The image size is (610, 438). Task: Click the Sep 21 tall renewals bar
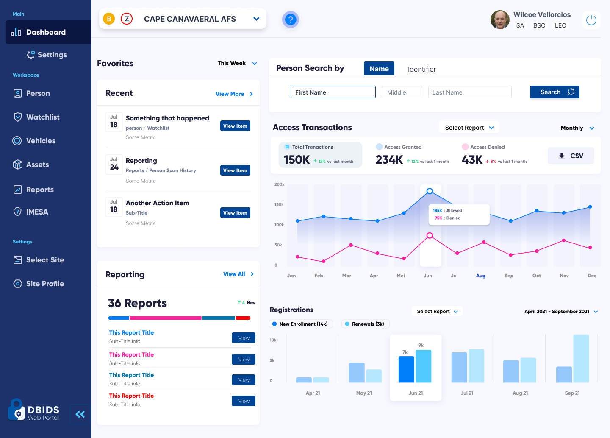point(581,359)
